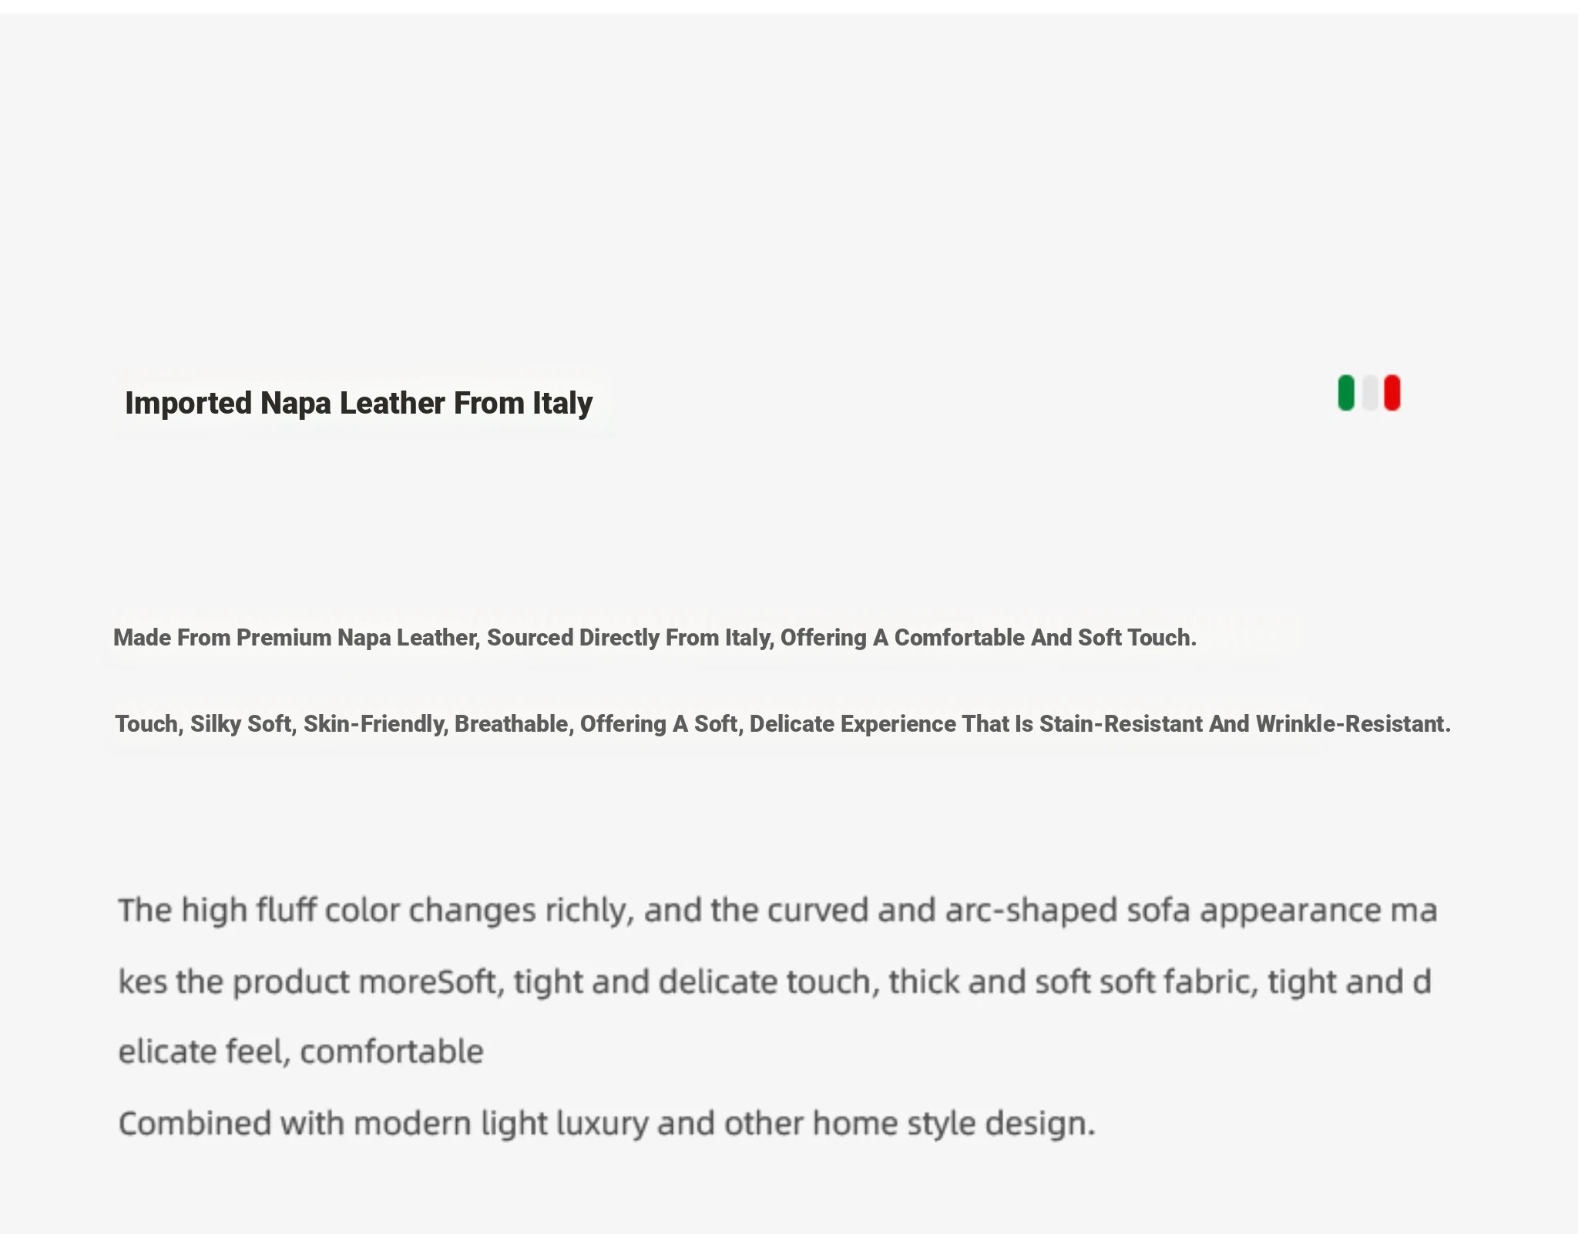Click the word "Italy" in the bold heading

click(562, 403)
